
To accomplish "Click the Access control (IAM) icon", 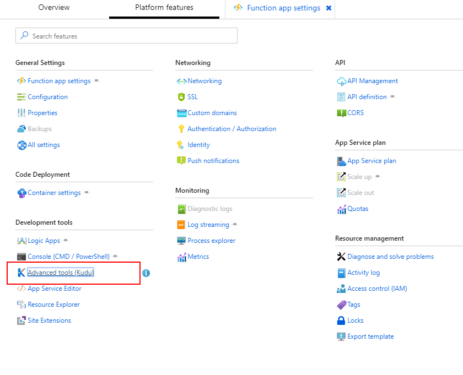I will [341, 289].
